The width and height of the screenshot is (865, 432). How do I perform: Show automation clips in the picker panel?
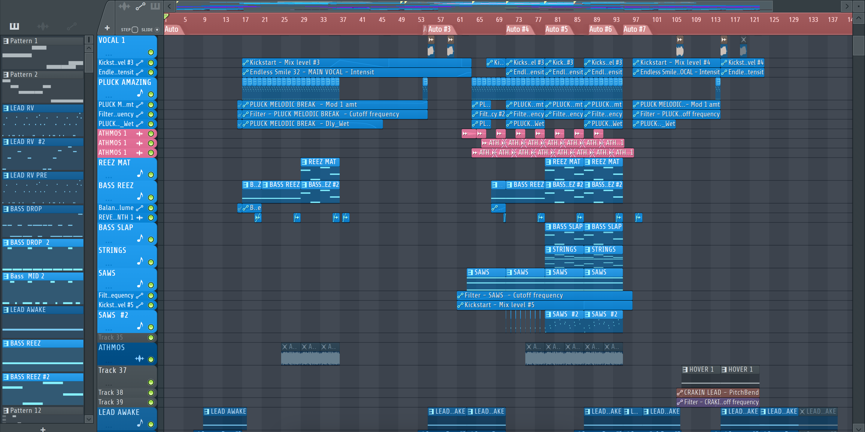[71, 26]
